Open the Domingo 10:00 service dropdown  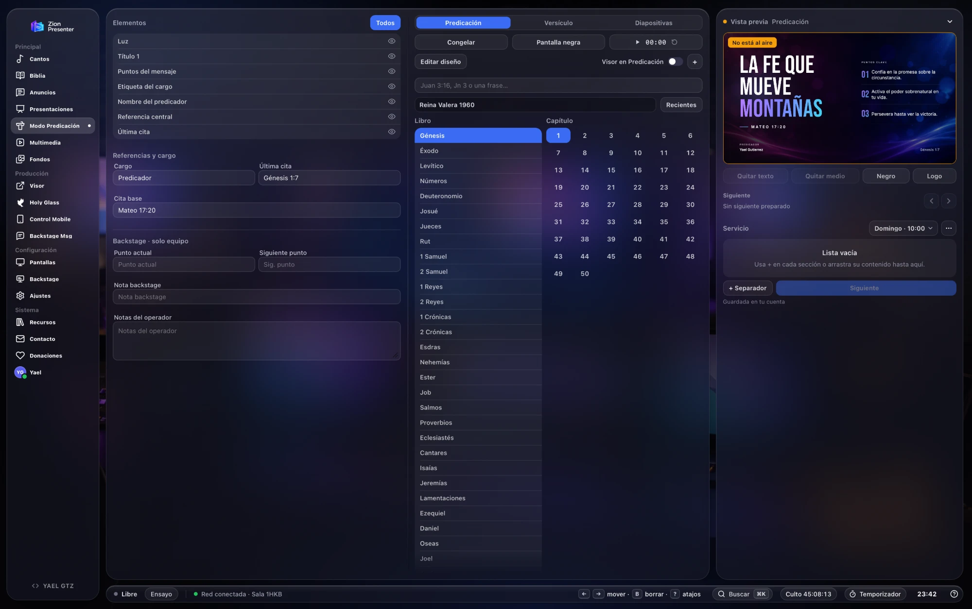(903, 228)
